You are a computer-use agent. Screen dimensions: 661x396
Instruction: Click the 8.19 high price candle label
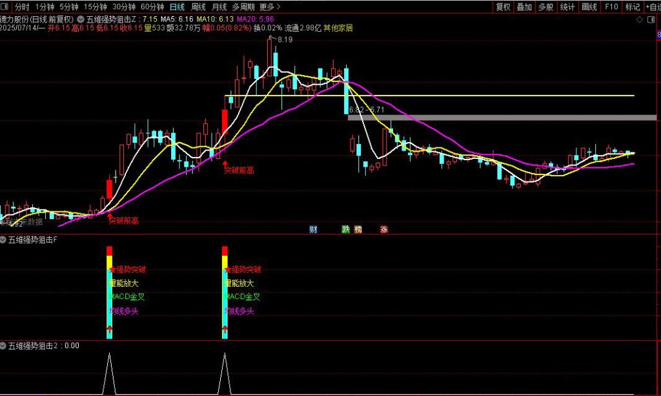285,40
